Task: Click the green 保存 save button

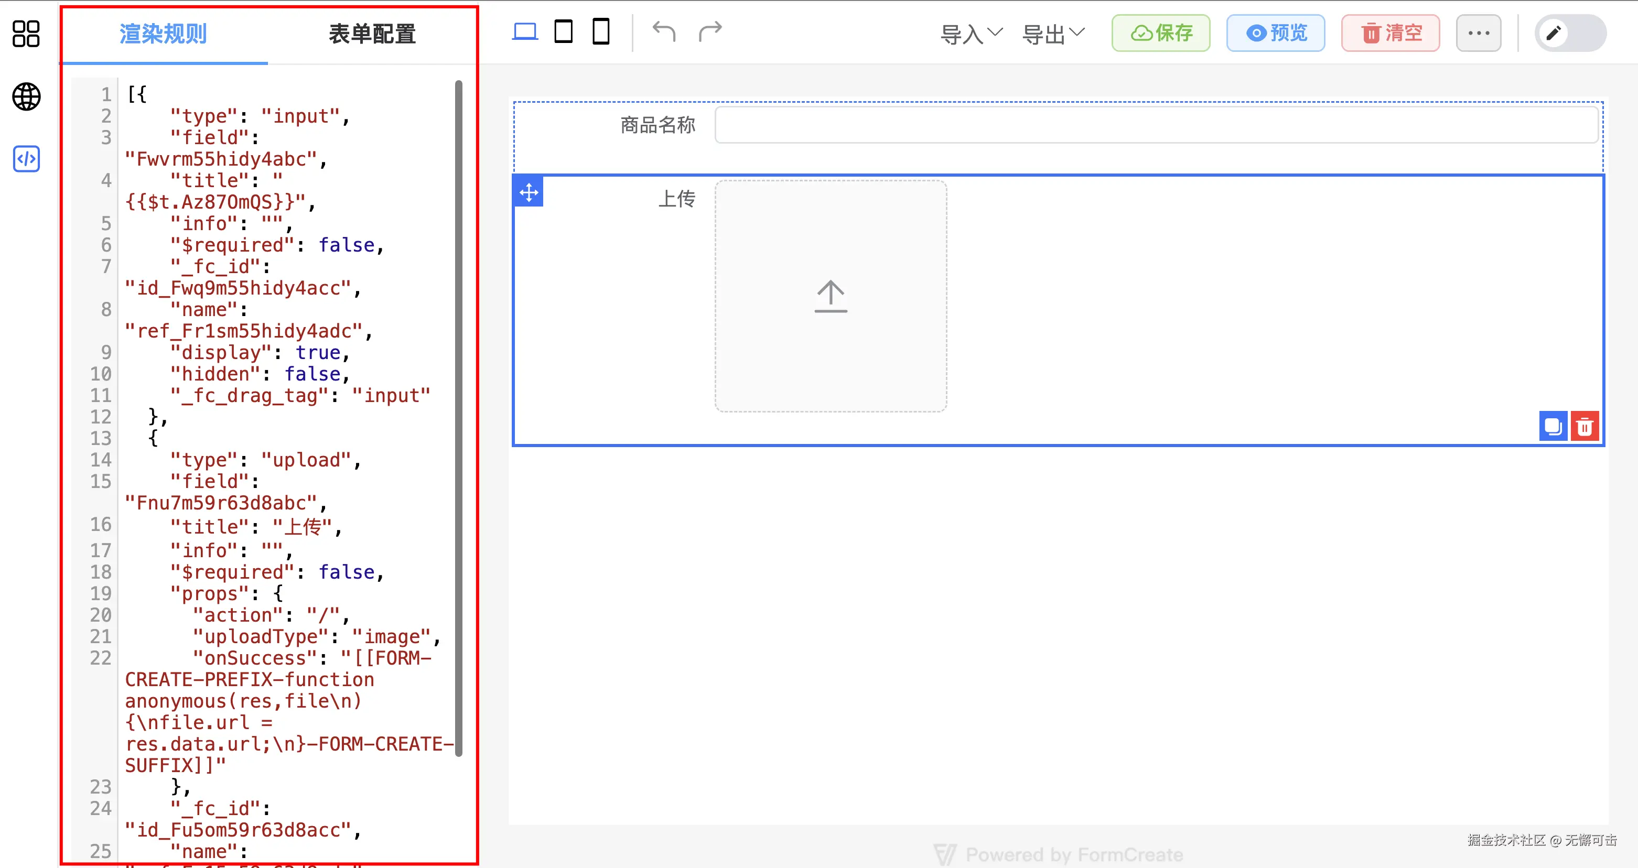Action: pyautogui.click(x=1160, y=33)
